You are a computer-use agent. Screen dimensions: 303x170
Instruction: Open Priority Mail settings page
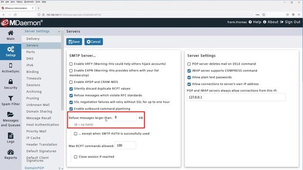(36, 131)
